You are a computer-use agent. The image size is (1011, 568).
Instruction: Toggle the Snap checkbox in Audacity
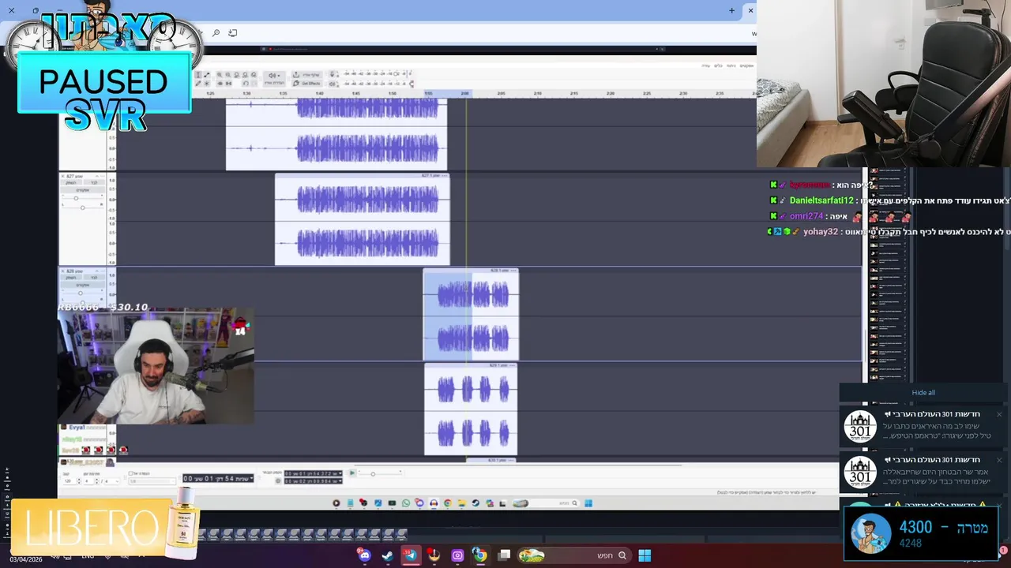tap(130, 473)
